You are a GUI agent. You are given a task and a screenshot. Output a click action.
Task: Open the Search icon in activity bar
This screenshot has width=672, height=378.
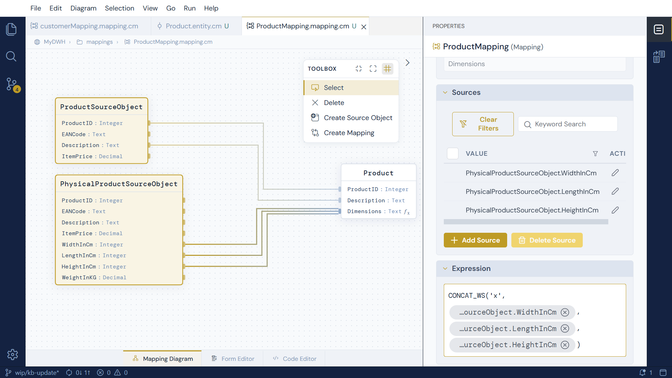click(x=11, y=56)
